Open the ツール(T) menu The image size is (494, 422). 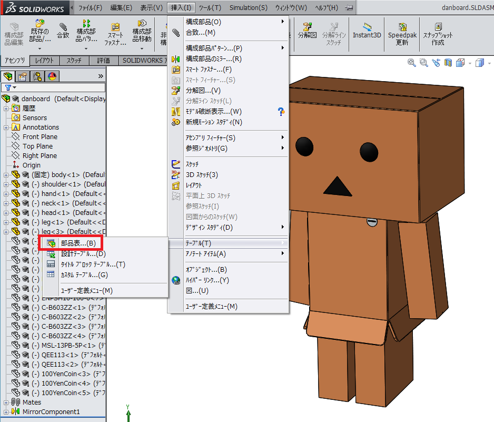[210, 7]
